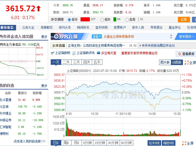Click 拉长K线 button
Screen dimensions: 196x149
[x=154, y=143]
